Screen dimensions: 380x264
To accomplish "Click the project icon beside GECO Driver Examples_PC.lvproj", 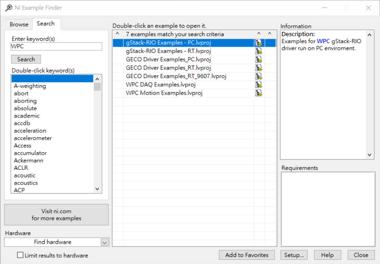I will (x=259, y=59).
